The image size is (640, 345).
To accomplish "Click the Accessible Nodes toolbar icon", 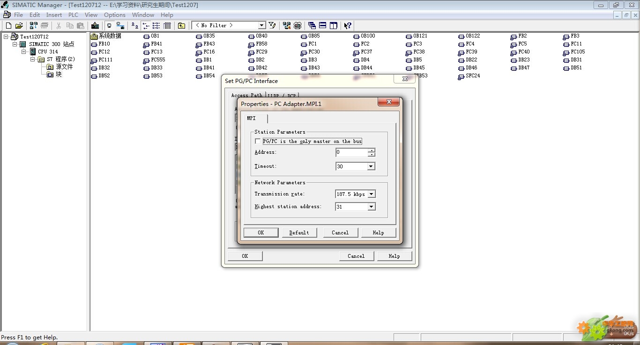I will (x=34, y=26).
